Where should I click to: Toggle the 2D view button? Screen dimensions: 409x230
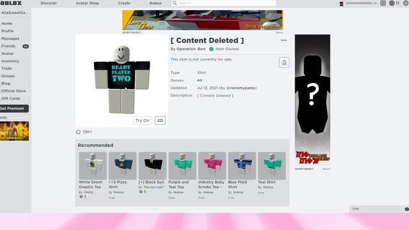160,121
